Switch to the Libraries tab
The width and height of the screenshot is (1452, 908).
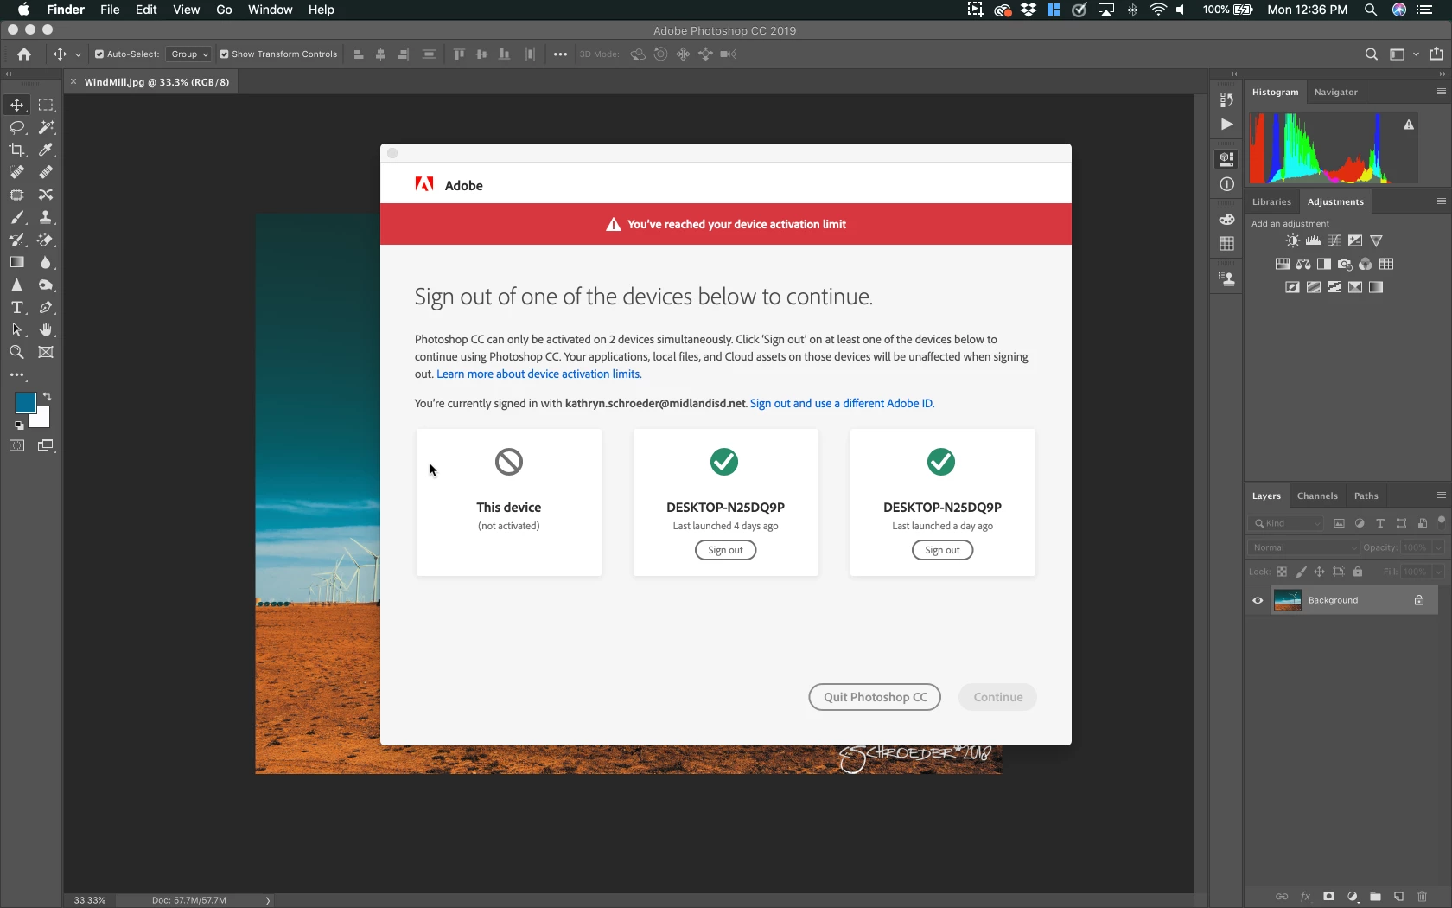click(x=1271, y=201)
